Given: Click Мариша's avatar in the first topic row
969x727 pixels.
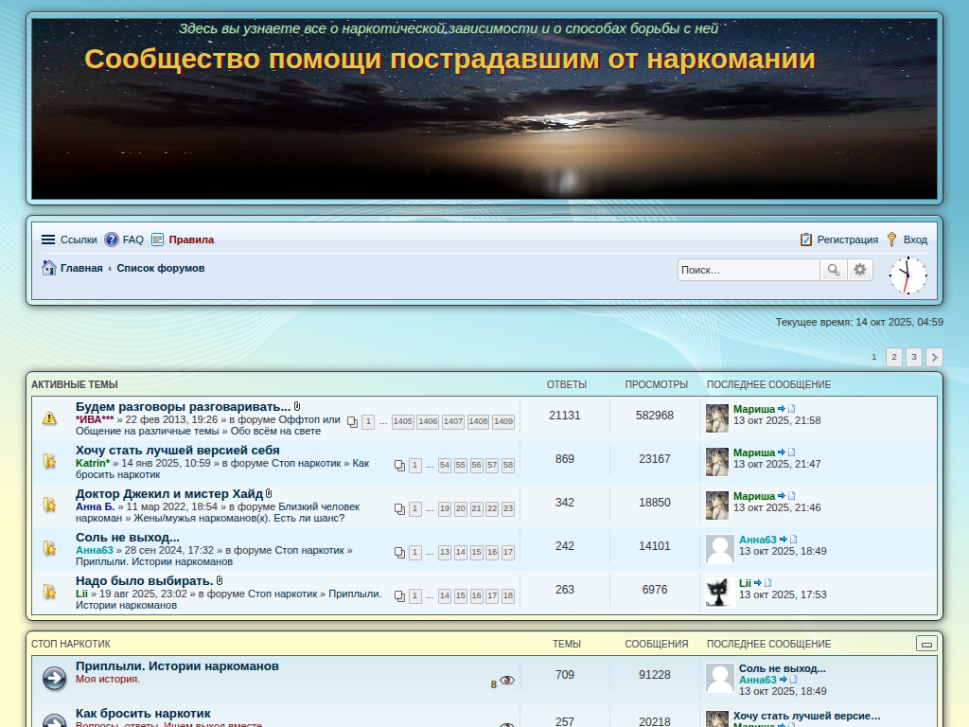Looking at the screenshot, I should (x=717, y=418).
